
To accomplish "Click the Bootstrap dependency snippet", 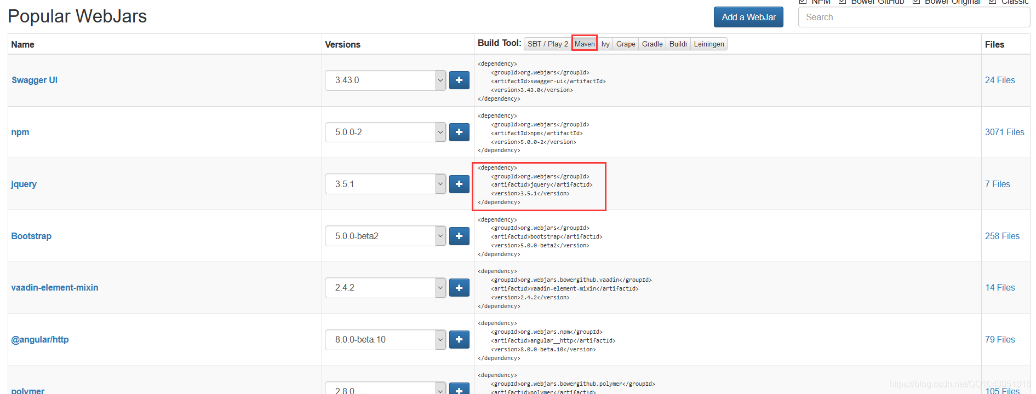I will [540, 237].
